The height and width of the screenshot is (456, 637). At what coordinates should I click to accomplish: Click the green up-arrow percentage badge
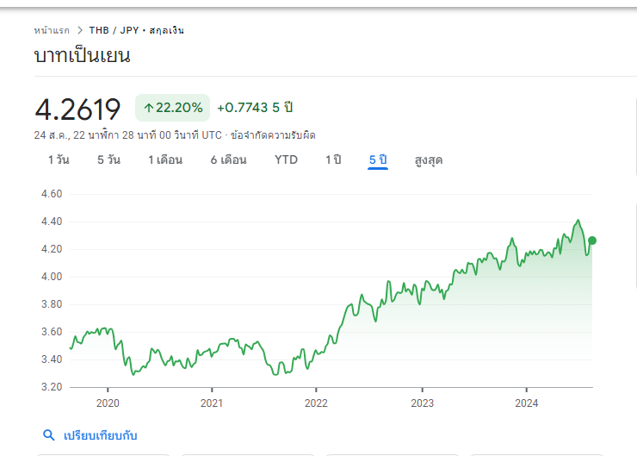click(173, 108)
